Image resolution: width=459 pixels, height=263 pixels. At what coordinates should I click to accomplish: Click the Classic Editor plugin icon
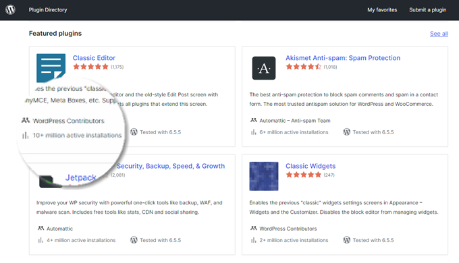(x=51, y=68)
